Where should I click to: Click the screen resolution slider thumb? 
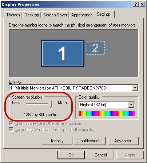coord(50,104)
